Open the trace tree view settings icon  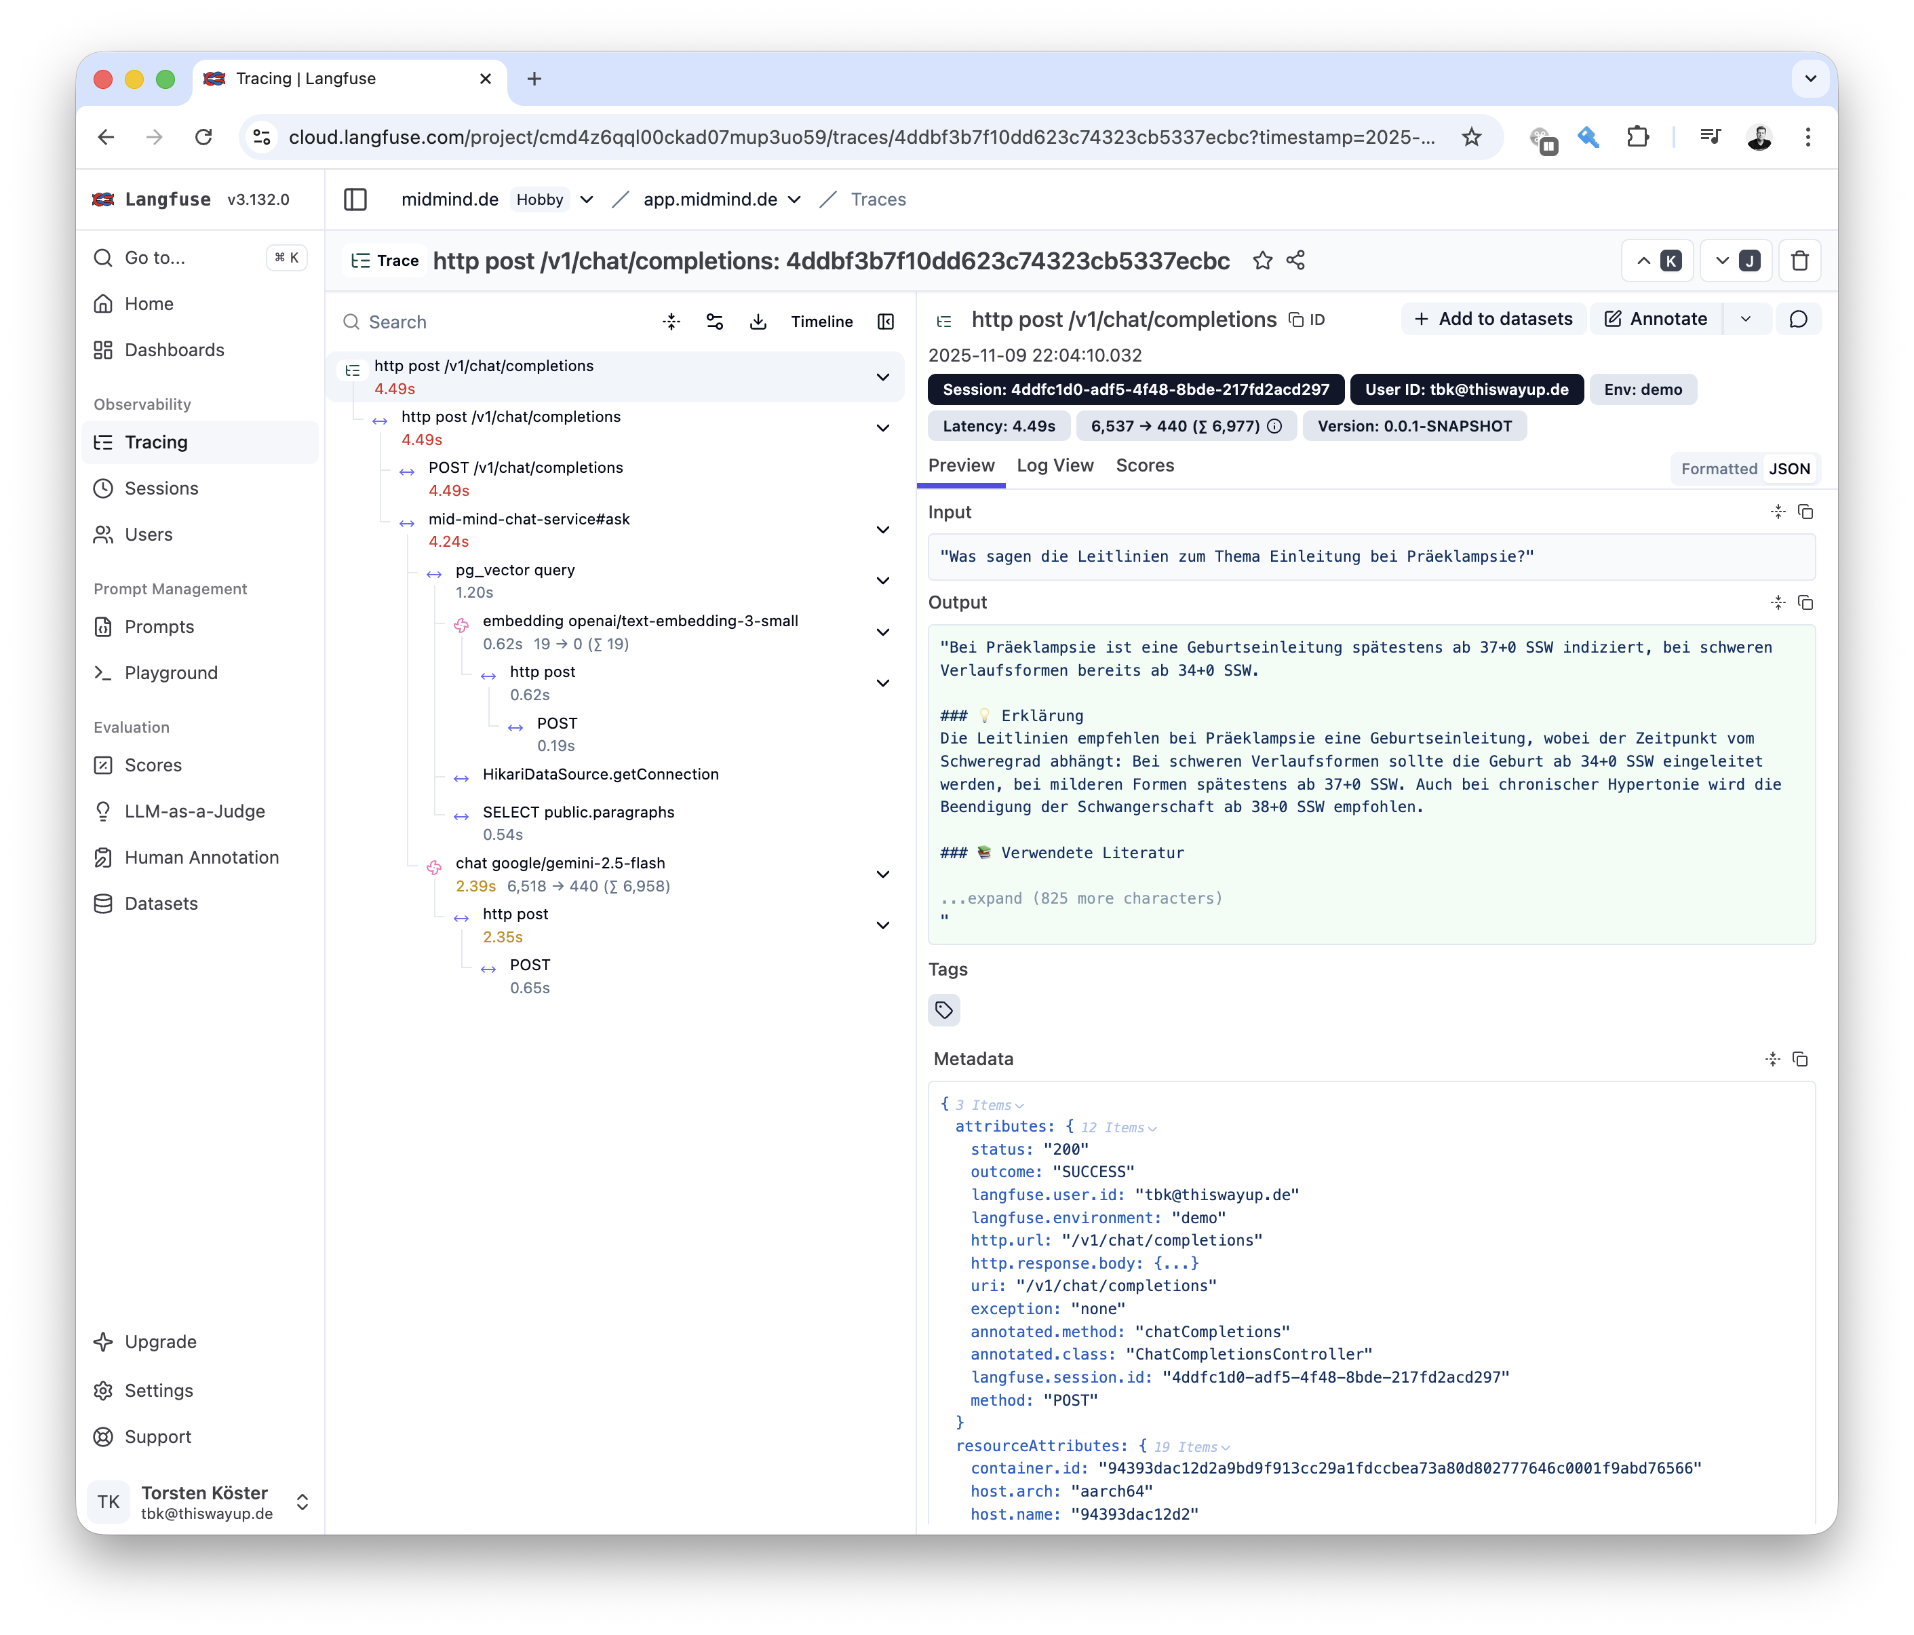tap(714, 322)
